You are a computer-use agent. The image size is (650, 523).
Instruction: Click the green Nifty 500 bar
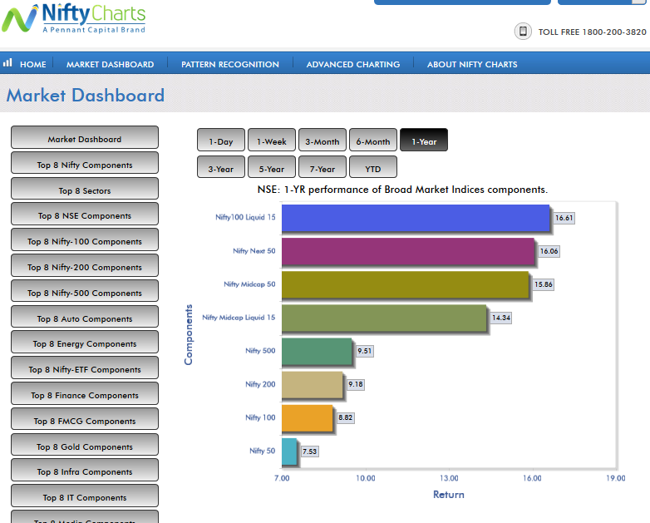tap(318, 352)
